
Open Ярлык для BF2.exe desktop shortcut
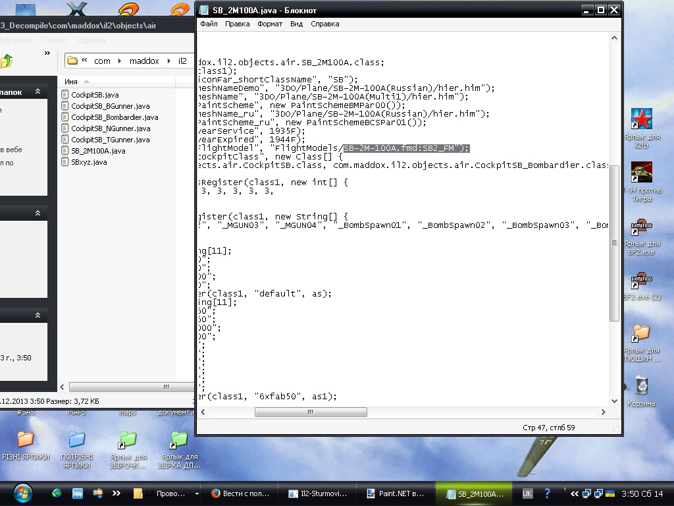click(x=641, y=236)
